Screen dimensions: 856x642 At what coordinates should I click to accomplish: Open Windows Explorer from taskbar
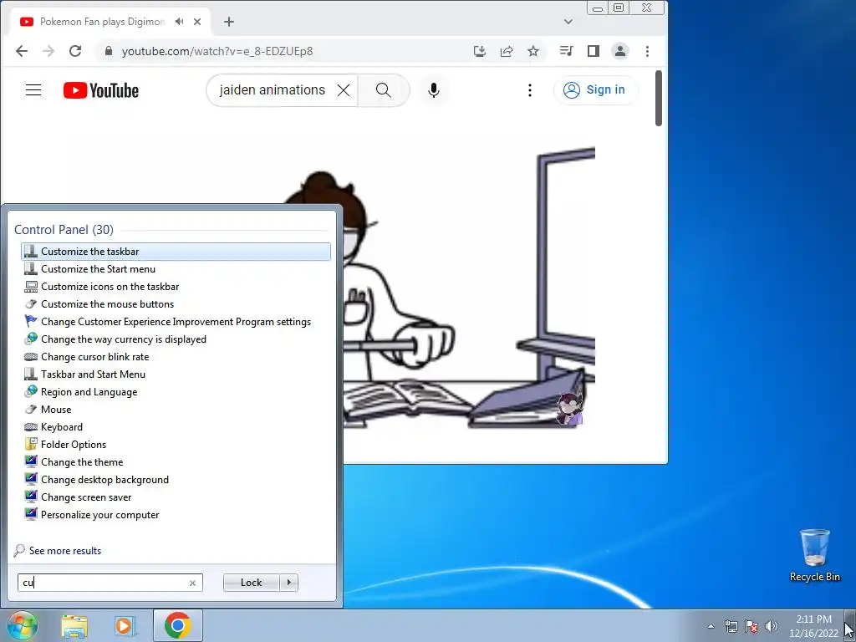[74, 626]
